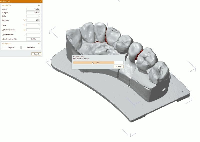200x142 pixels.
Task: Run the Standard fix method
Action: 31,48
